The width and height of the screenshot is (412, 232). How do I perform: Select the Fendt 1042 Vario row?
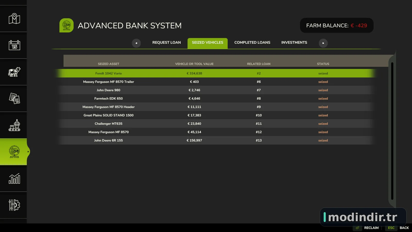pyautogui.click(x=216, y=73)
